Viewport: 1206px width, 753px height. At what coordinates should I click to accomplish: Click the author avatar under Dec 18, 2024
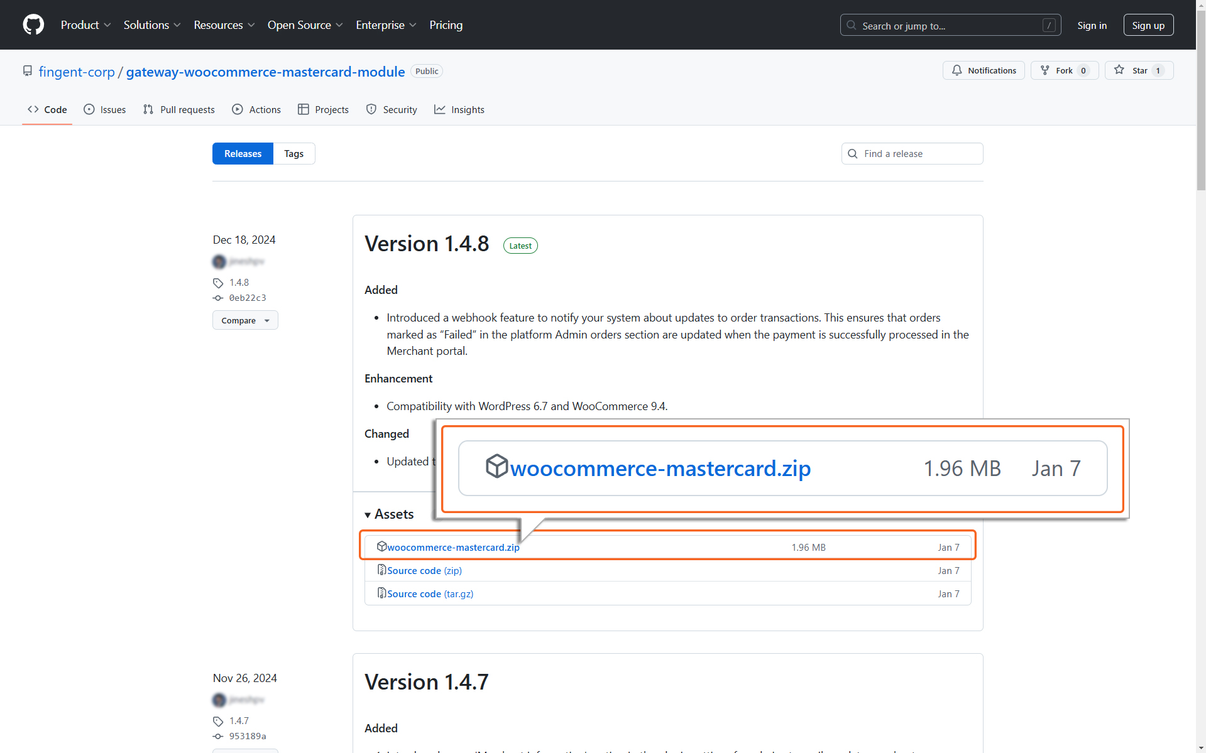point(219,261)
